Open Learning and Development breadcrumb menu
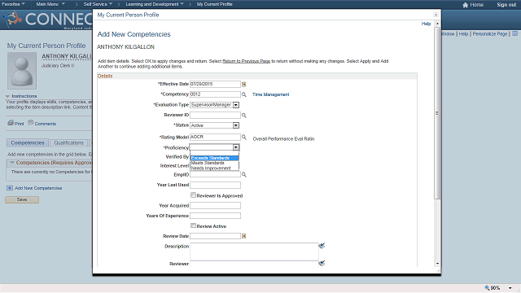This screenshot has height=293, width=521. click(155, 4)
